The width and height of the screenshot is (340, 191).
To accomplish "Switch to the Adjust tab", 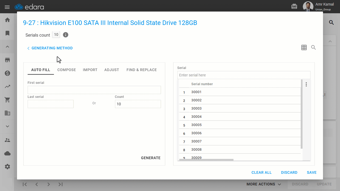I will tap(112, 70).
